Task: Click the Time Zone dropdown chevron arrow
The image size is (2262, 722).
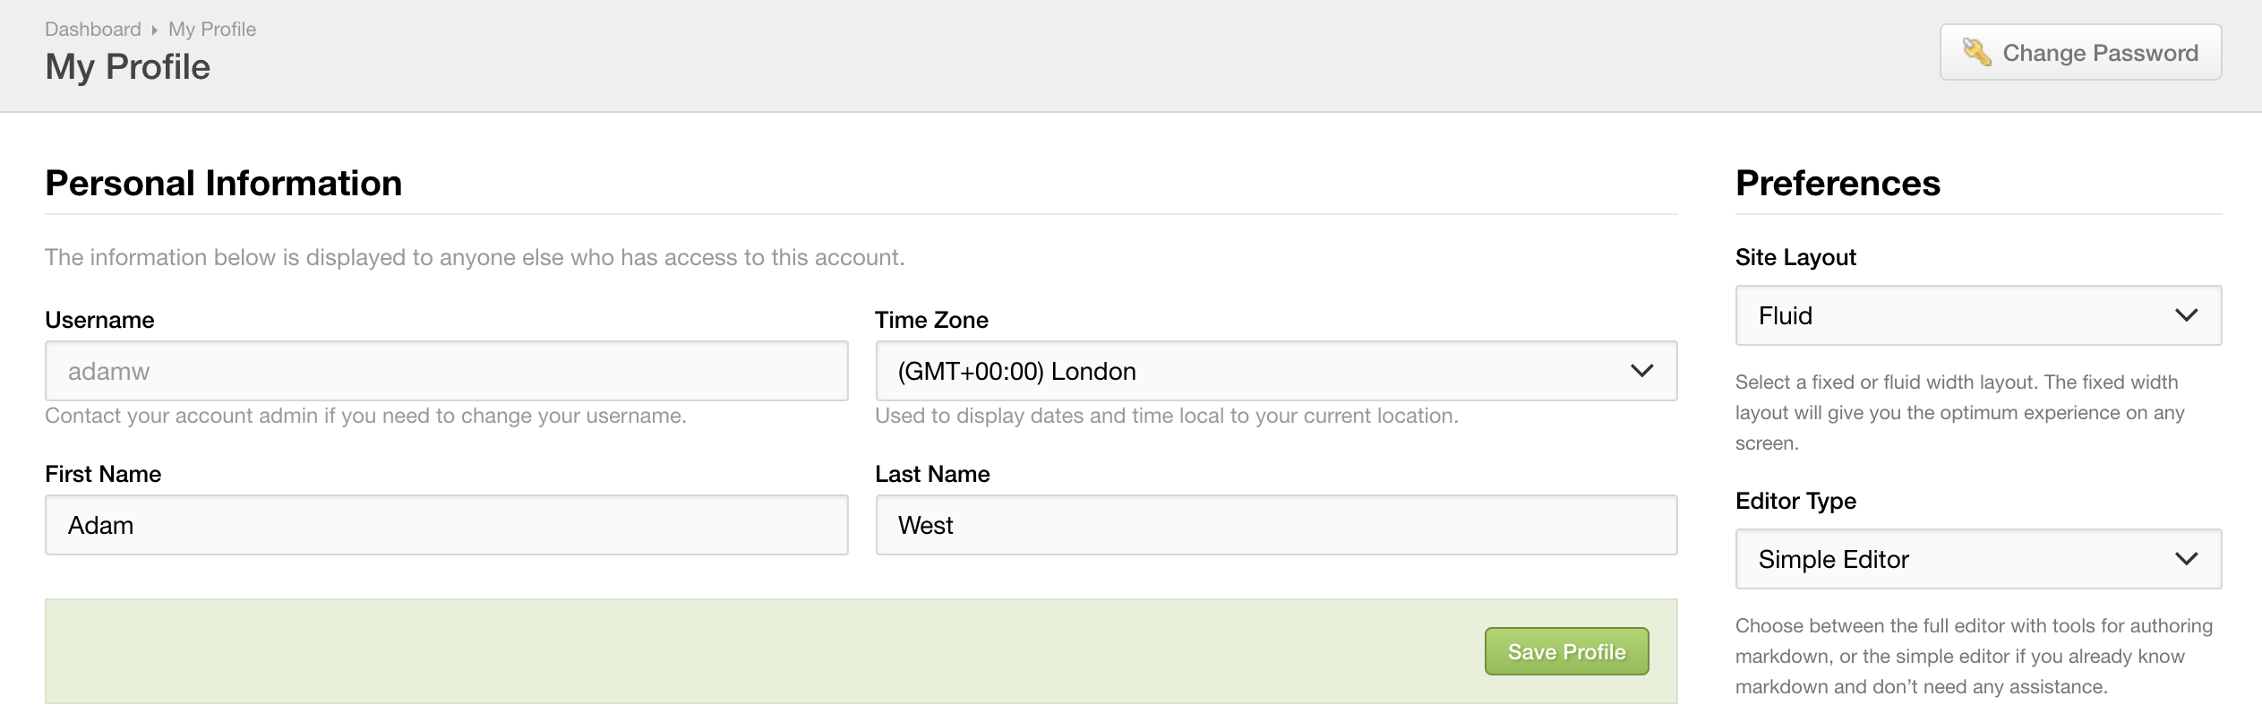Action: pos(1641,370)
